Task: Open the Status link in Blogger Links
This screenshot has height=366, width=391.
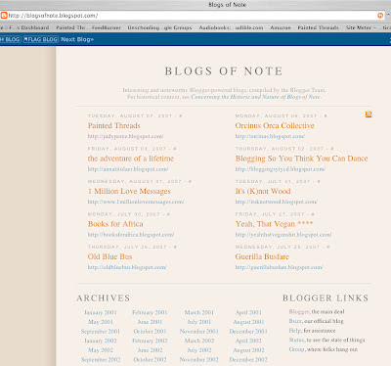Action: [x=296, y=340]
